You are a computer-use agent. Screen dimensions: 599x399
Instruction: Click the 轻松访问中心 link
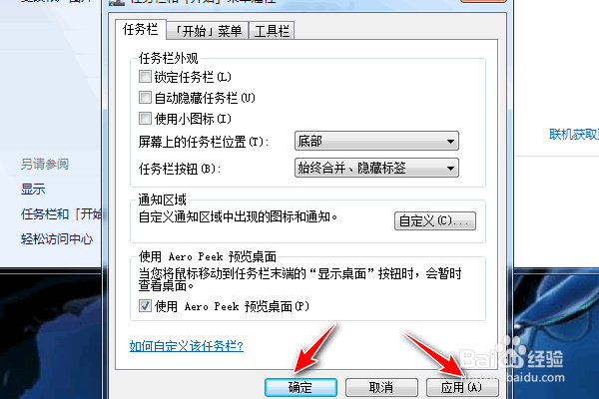(57, 239)
